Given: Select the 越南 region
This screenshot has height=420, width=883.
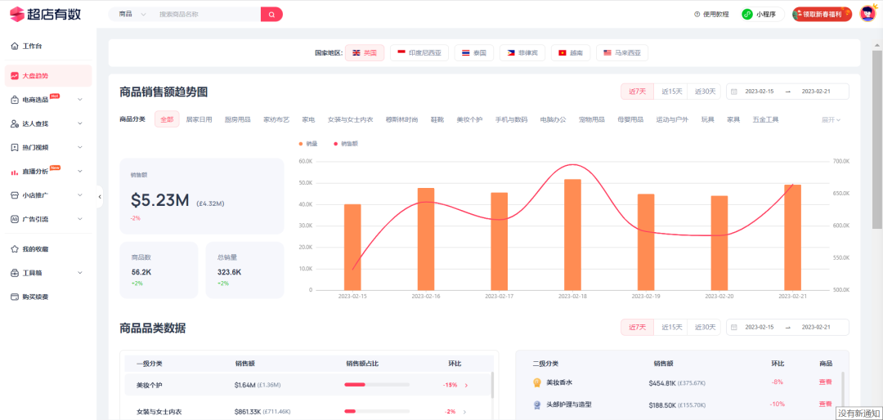Looking at the screenshot, I should pos(571,53).
